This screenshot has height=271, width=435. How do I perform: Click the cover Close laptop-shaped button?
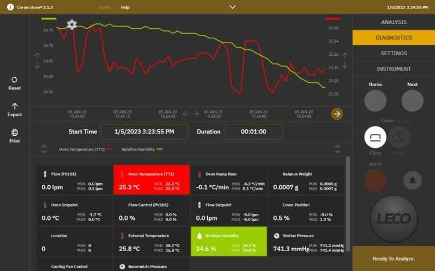375,137
